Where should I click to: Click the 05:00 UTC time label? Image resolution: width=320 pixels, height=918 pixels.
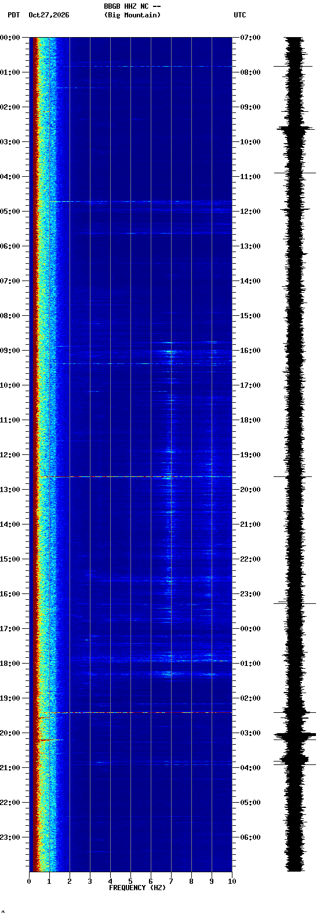click(x=250, y=803)
